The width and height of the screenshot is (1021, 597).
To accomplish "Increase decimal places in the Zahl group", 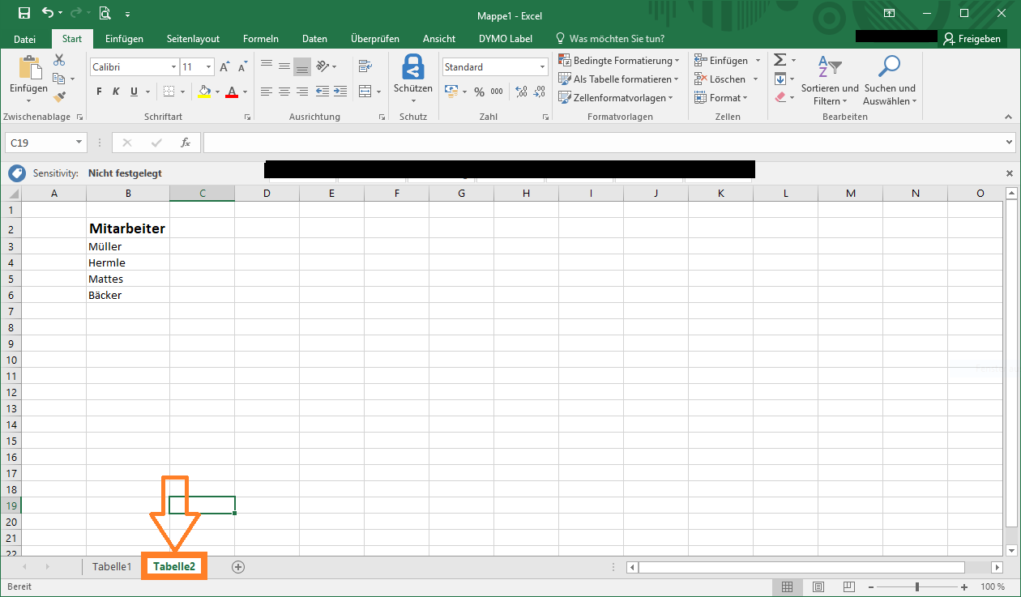I will [521, 92].
